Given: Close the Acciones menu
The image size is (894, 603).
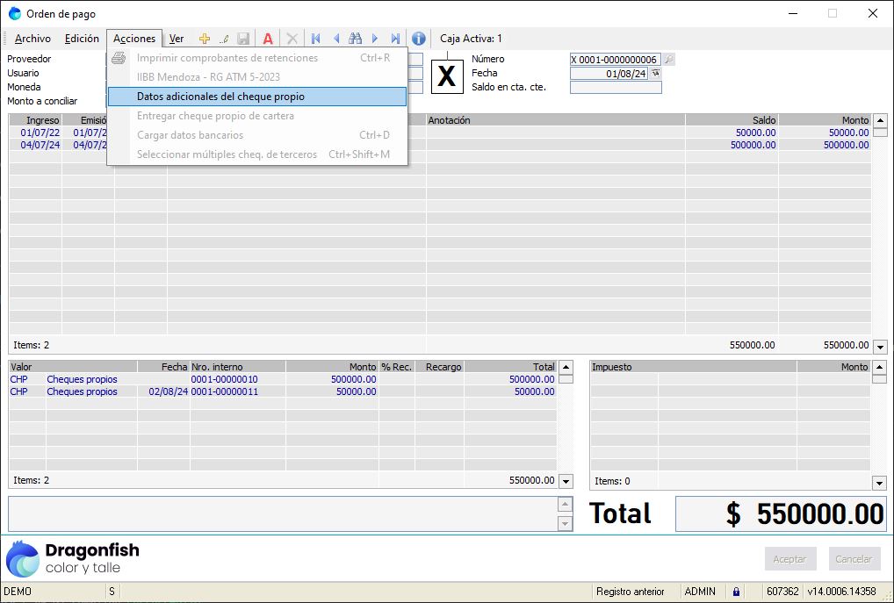Looking at the screenshot, I should (x=134, y=39).
